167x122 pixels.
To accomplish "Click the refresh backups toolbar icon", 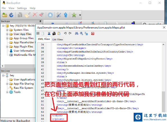I will coord(11,15).
